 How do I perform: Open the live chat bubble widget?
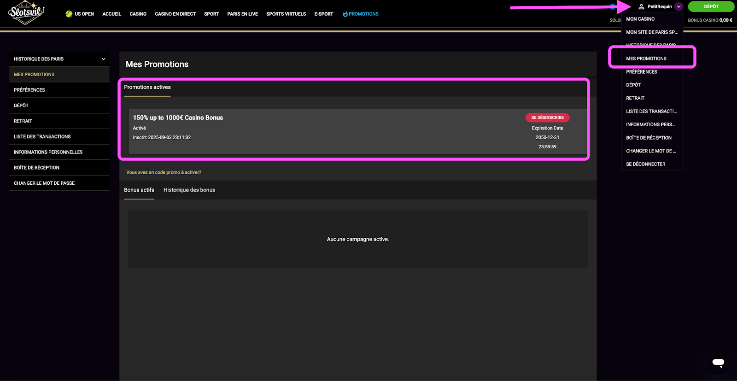[x=718, y=362]
